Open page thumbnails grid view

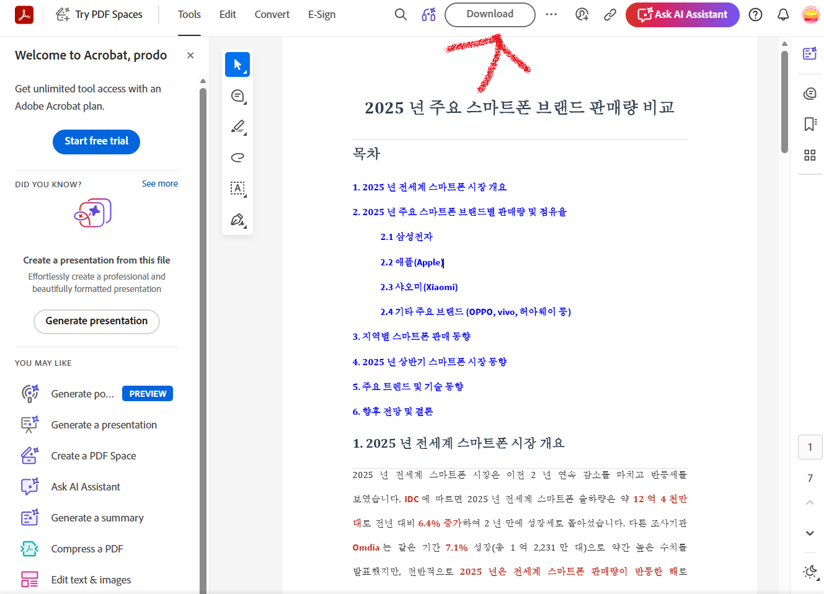(810, 155)
